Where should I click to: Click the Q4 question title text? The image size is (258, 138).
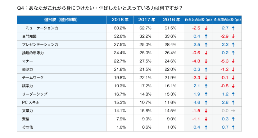tap(100, 8)
